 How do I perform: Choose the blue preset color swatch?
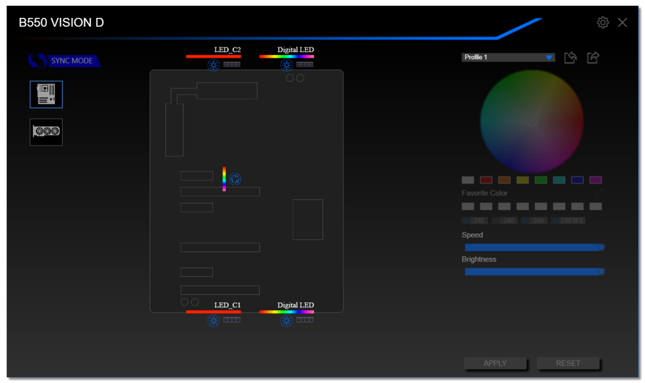click(577, 180)
